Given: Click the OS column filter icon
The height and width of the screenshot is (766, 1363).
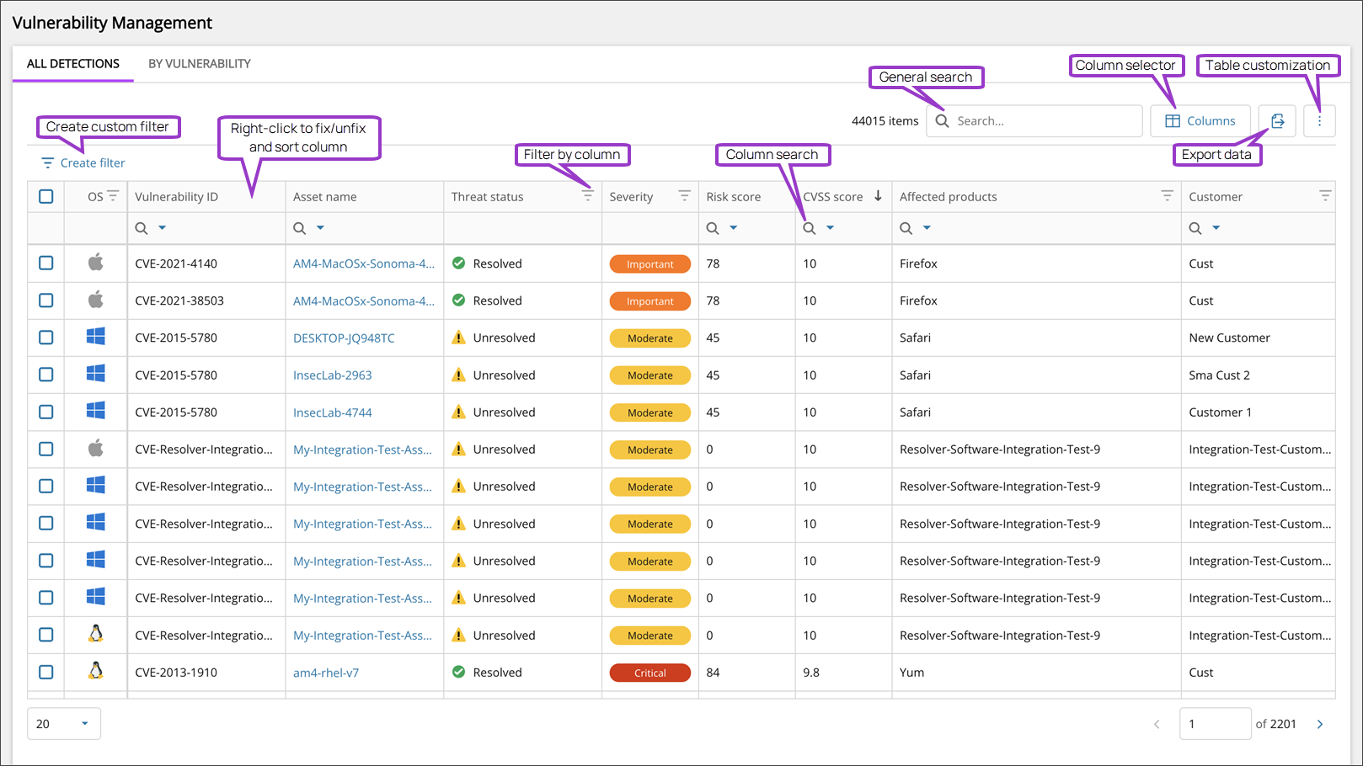Looking at the screenshot, I should coord(113,196).
